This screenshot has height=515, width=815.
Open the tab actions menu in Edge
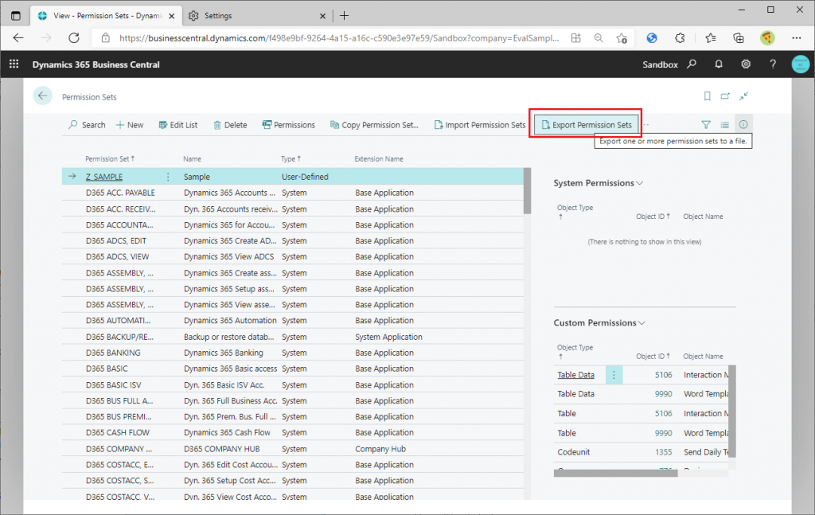point(16,16)
